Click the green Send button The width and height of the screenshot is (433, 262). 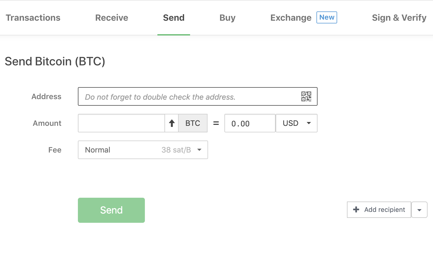111,210
